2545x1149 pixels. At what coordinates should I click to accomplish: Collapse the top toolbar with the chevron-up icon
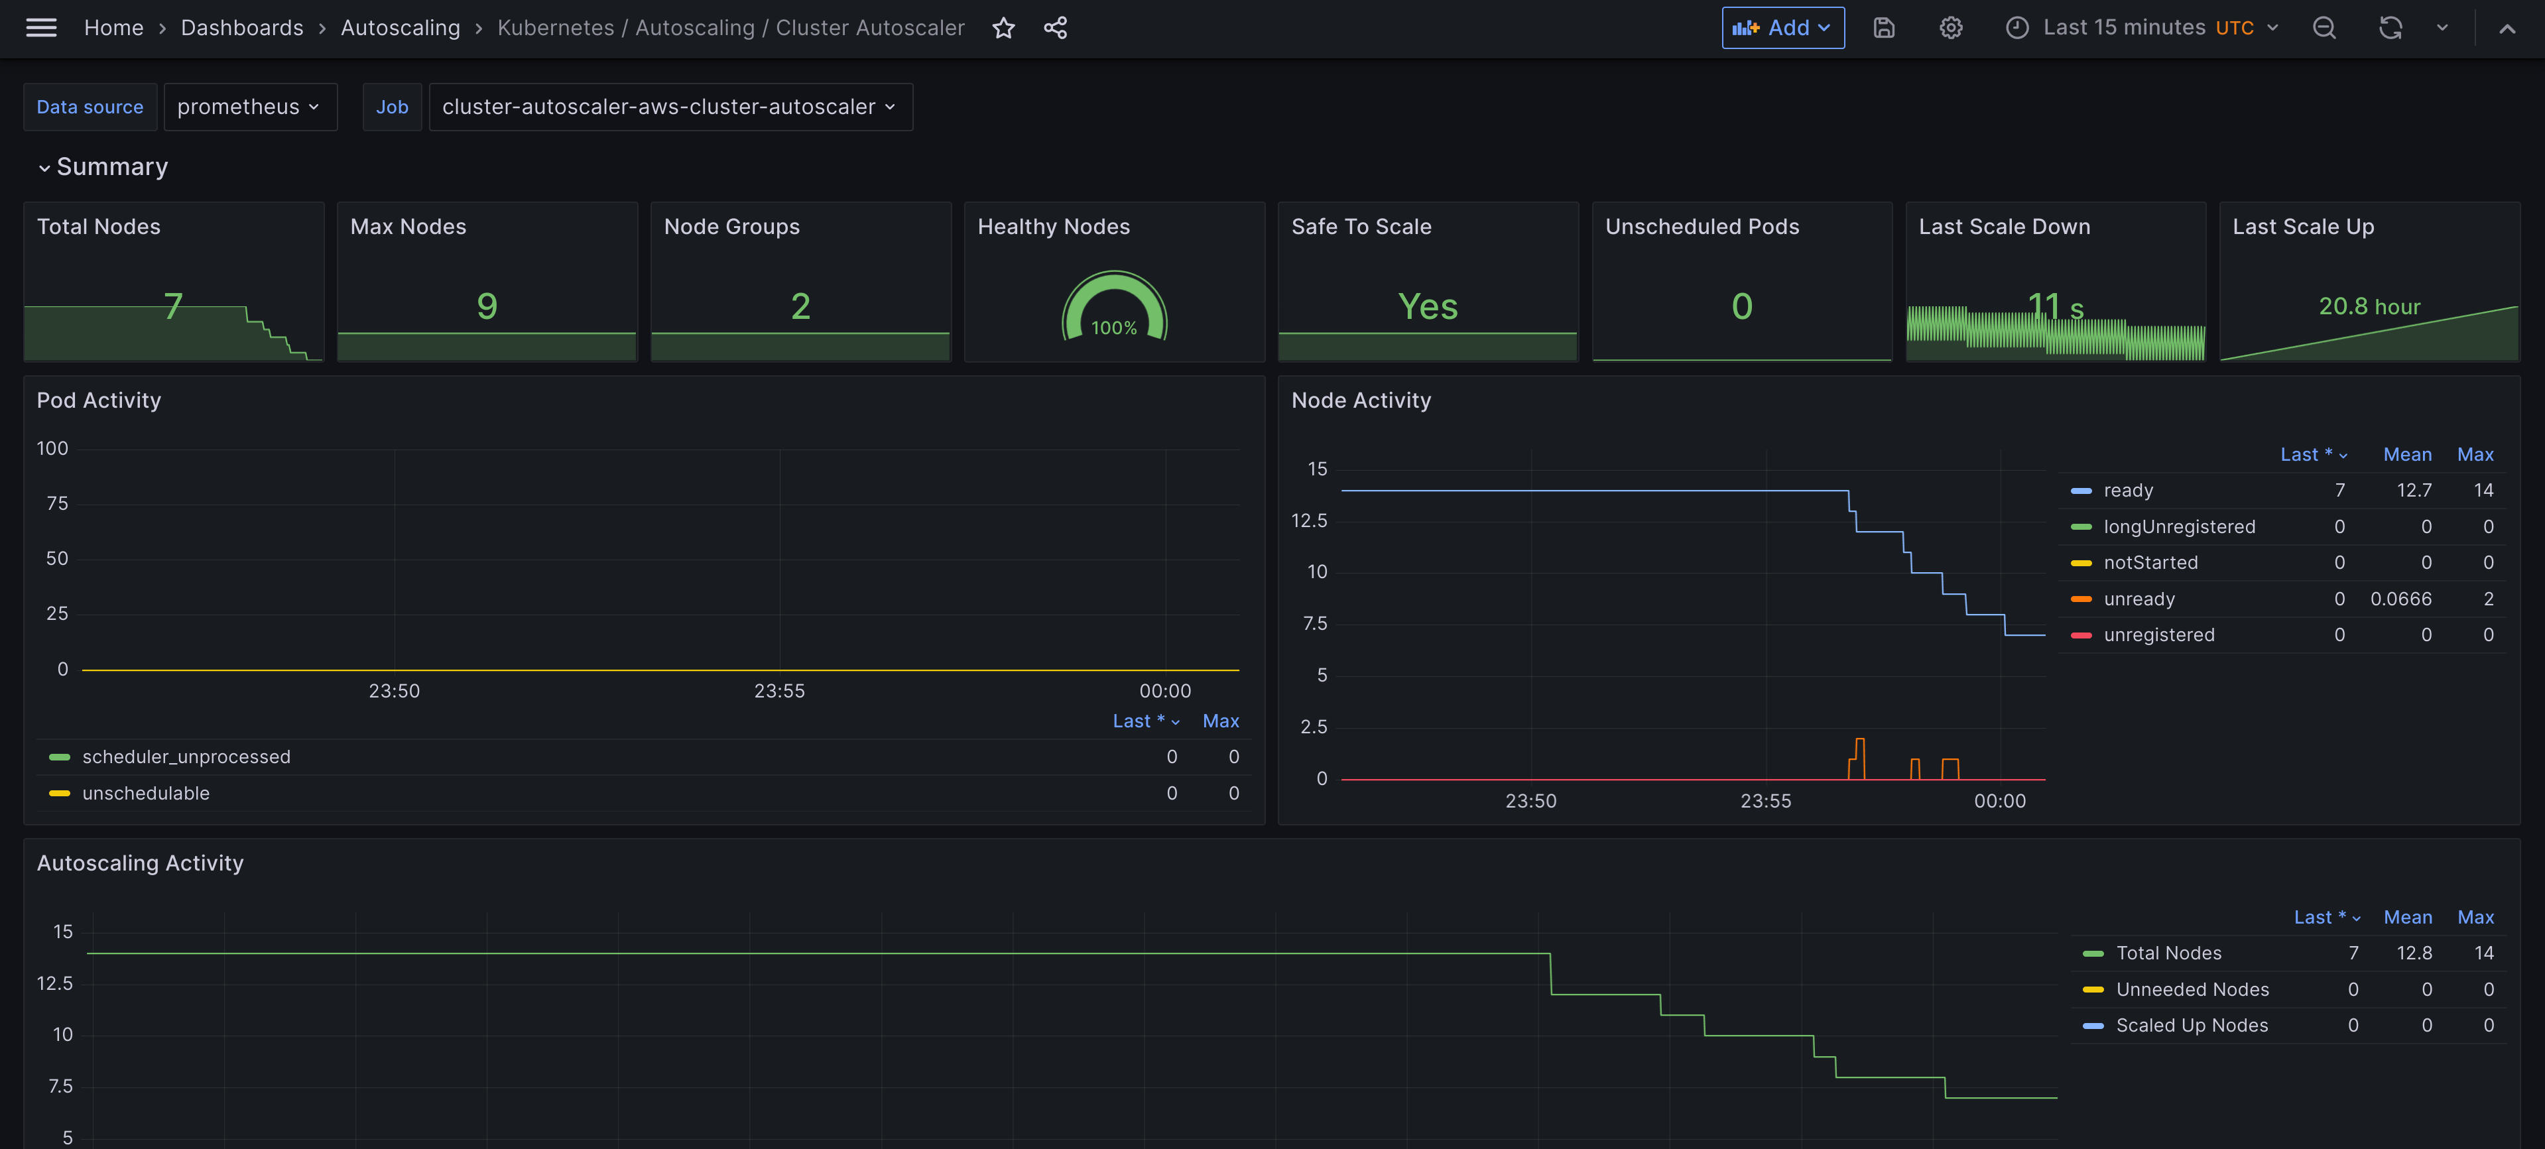coord(2507,28)
